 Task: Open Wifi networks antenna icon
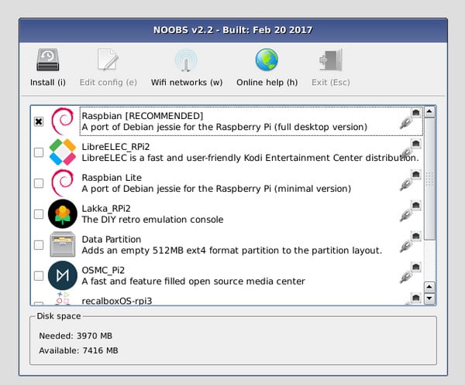pos(186,60)
